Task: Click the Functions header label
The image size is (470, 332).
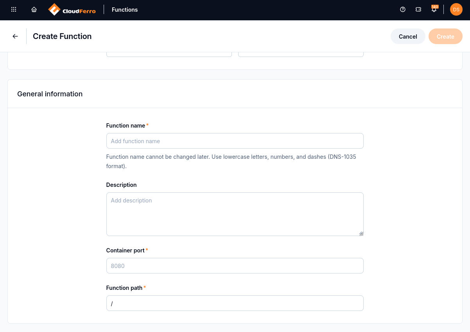Action: [125, 10]
